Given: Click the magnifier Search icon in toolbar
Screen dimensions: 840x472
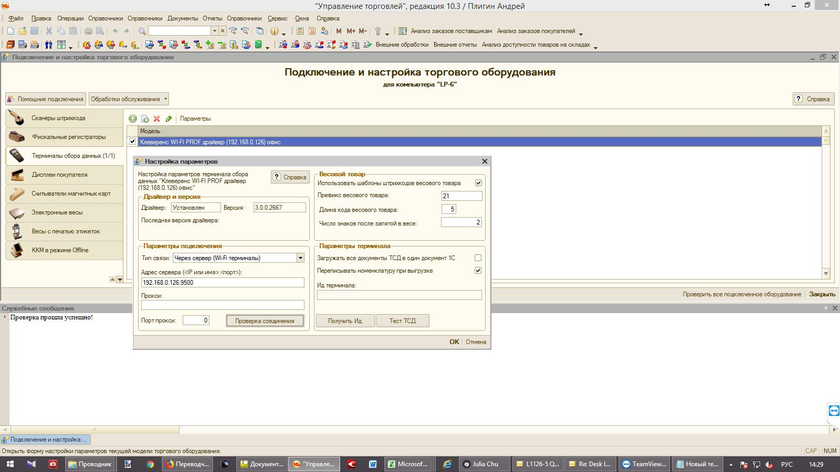Looking at the screenshot, I should (142, 31).
